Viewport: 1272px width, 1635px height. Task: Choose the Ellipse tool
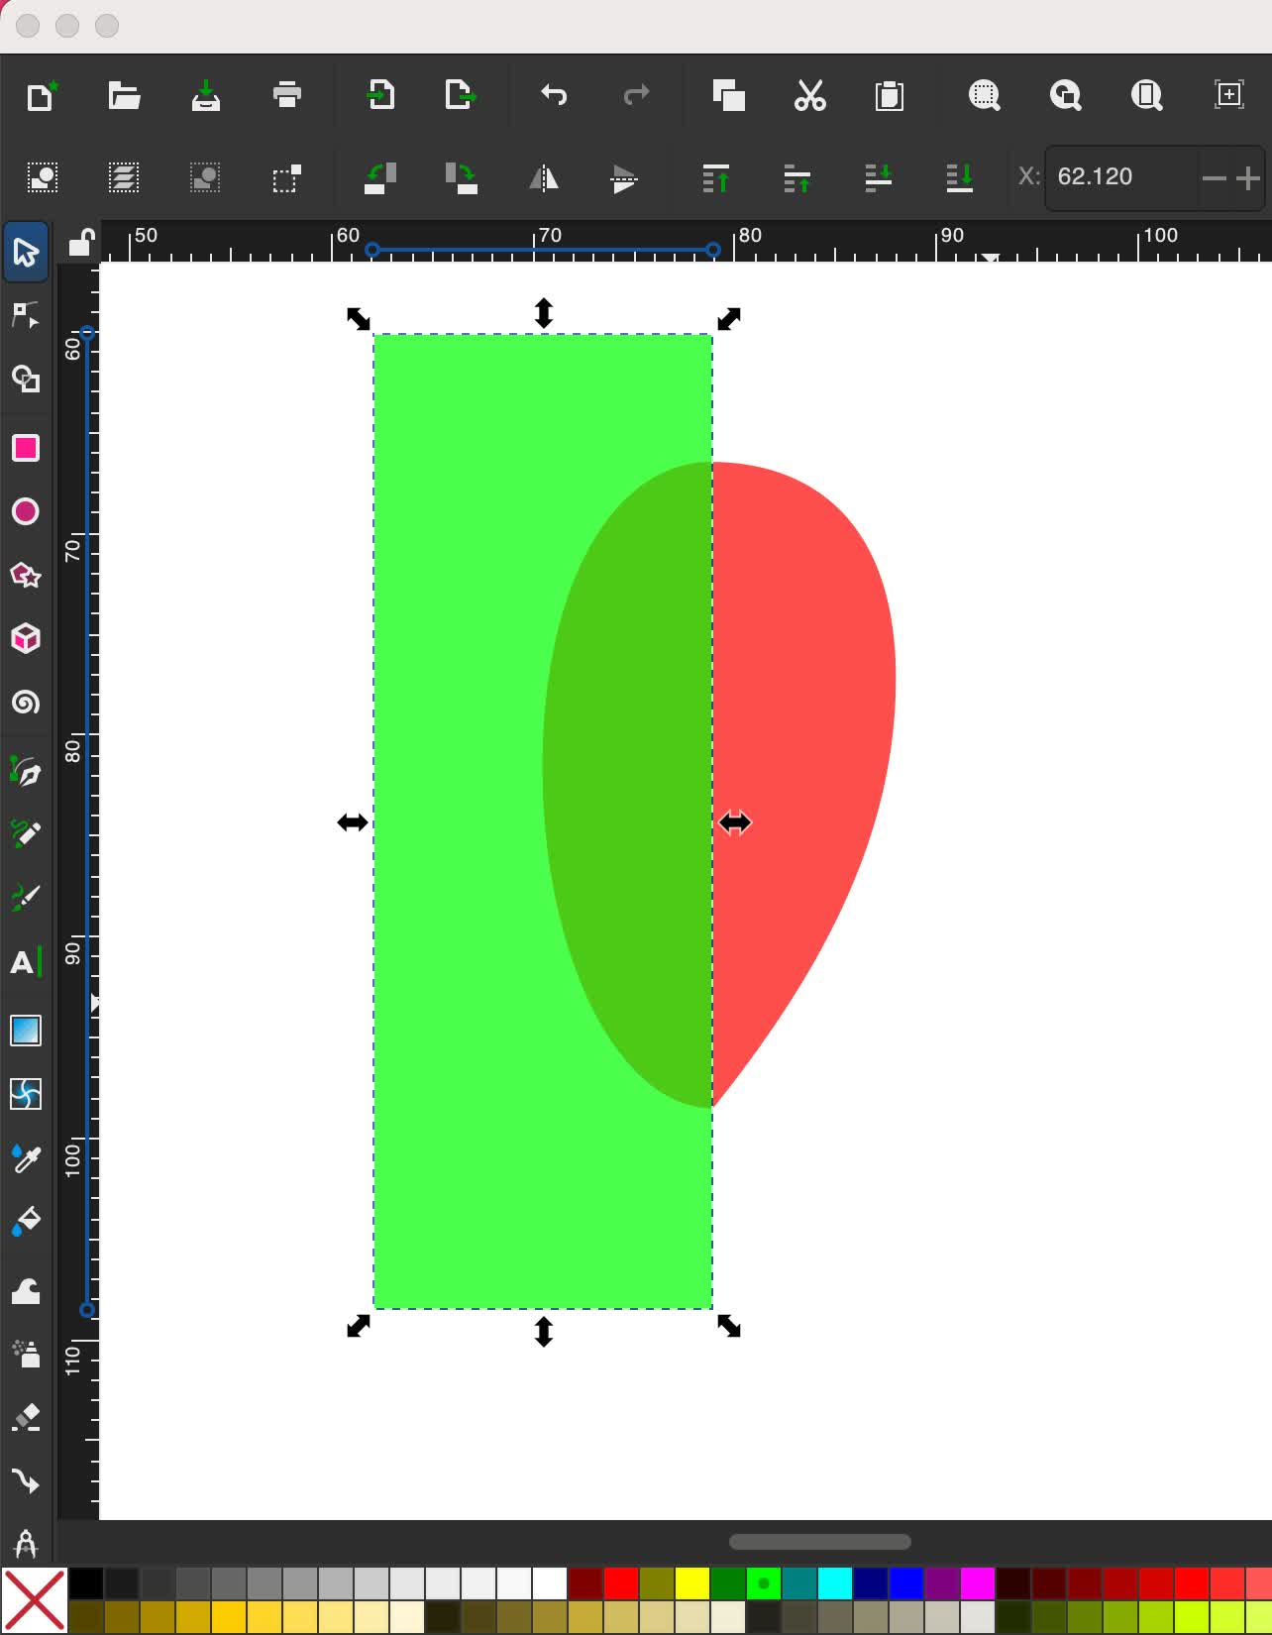(x=25, y=511)
